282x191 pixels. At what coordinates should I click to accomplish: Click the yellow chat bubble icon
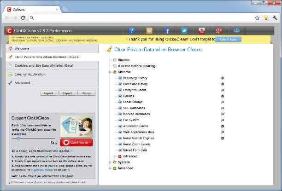[x=149, y=31]
